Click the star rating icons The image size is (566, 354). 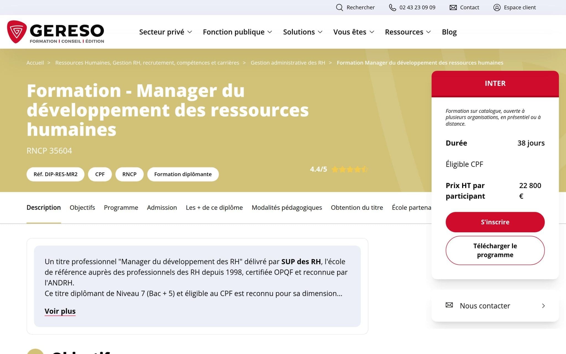tap(350, 169)
